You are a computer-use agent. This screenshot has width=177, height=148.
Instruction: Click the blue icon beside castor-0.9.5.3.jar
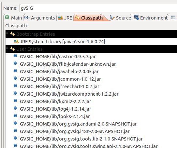tap(15, 56)
